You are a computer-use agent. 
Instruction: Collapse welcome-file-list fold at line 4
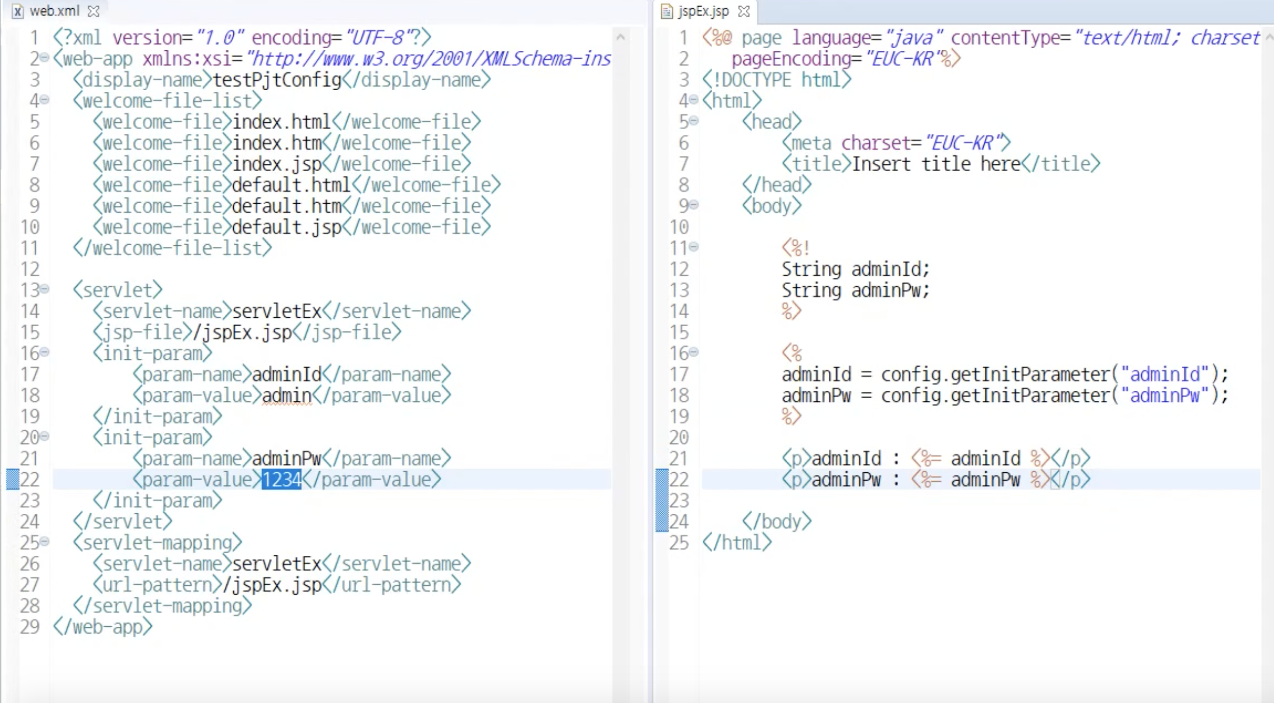point(45,100)
